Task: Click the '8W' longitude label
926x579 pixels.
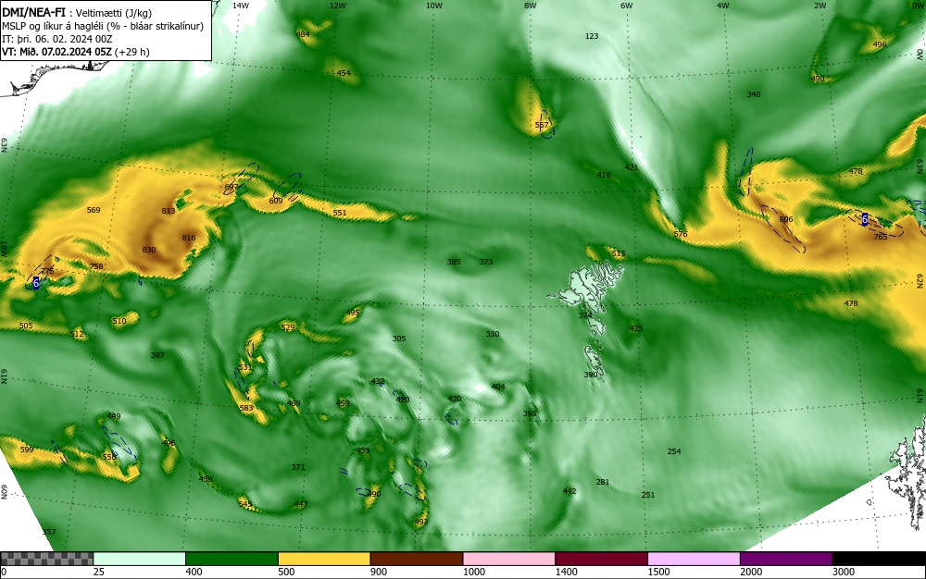Action: click(x=530, y=6)
